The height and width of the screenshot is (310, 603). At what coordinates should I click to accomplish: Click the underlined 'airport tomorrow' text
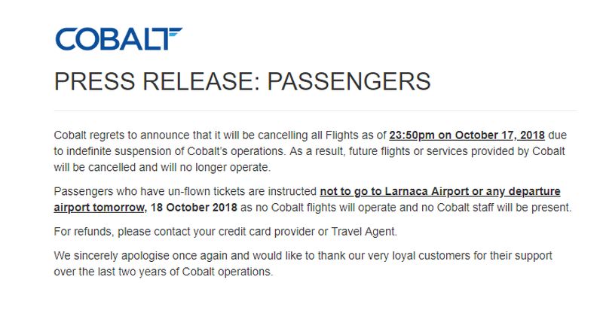pyautogui.click(x=99, y=208)
